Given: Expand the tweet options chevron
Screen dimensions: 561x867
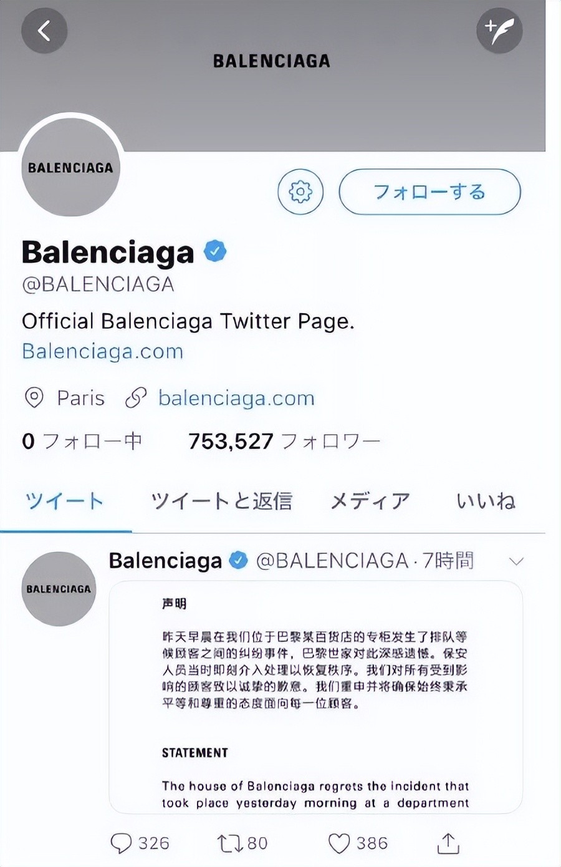Looking at the screenshot, I should (x=516, y=561).
